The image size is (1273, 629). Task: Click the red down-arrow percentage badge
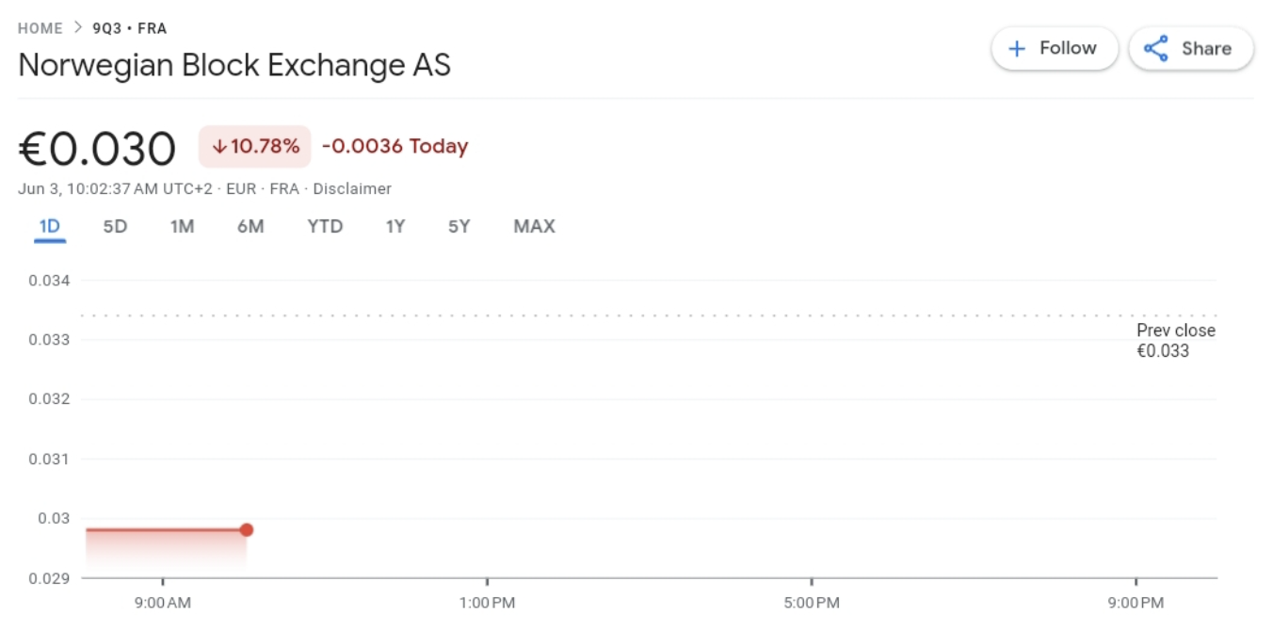pyautogui.click(x=254, y=147)
